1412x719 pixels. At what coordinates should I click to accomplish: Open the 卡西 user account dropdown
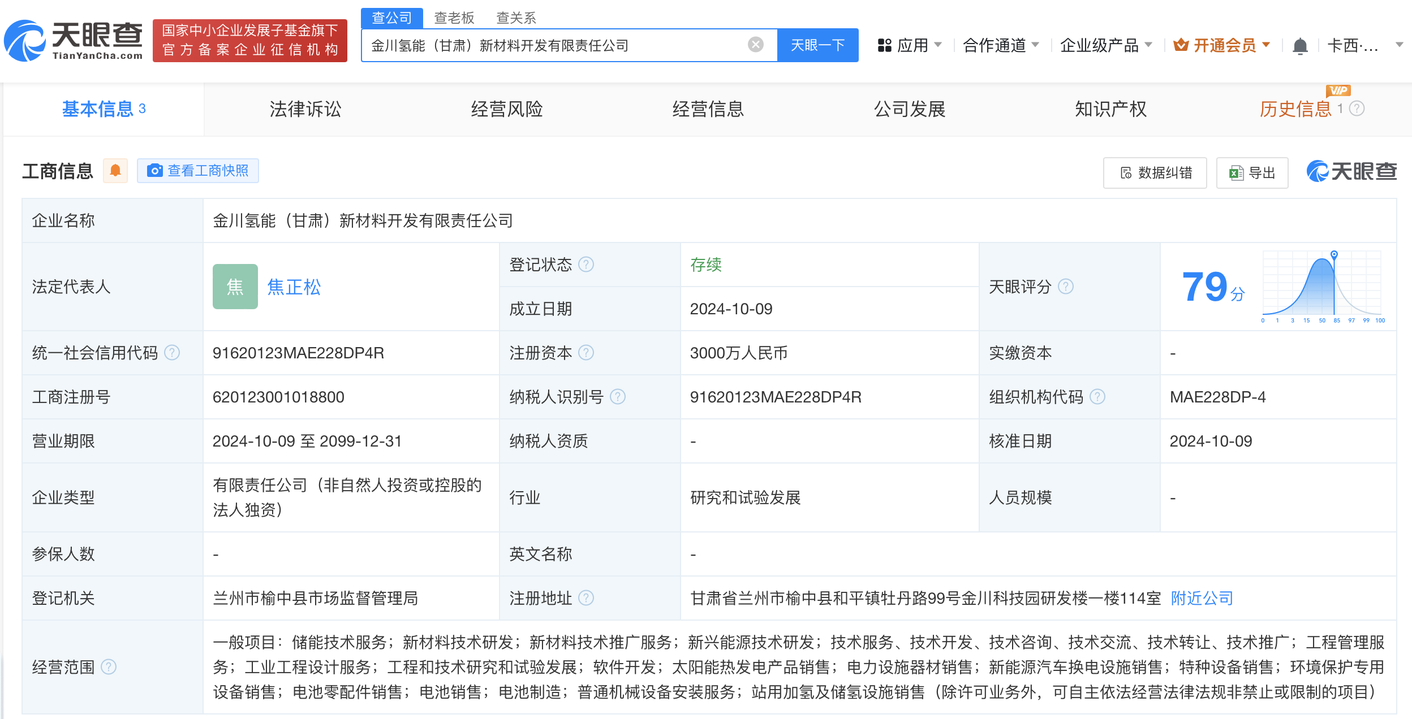point(1364,45)
